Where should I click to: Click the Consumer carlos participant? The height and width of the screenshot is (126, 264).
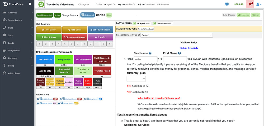[163, 23]
